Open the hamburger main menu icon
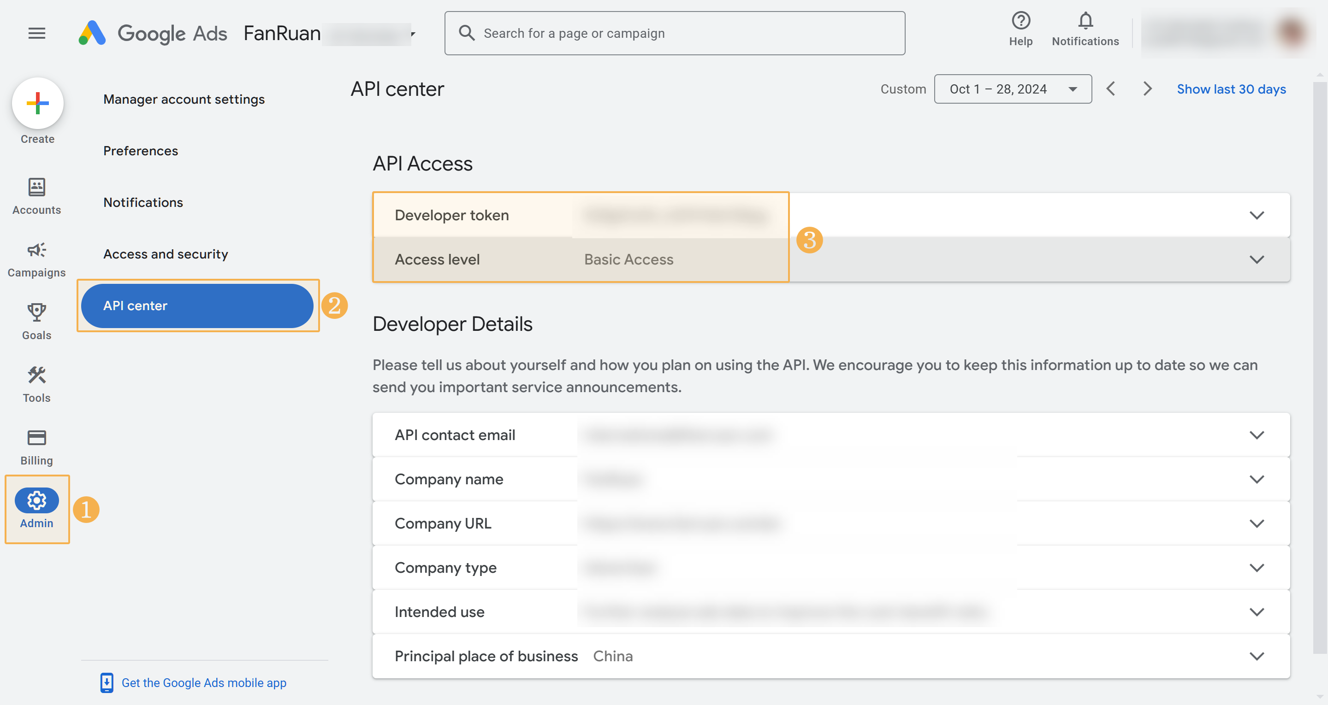This screenshot has height=705, width=1328. click(x=36, y=34)
